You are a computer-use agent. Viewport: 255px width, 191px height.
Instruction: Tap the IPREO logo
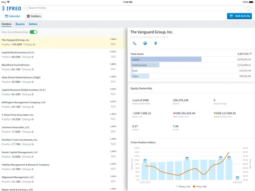[12, 8]
